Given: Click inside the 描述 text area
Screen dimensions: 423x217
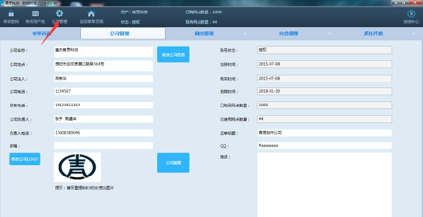Looking at the screenshot, I should click(x=325, y=184).
